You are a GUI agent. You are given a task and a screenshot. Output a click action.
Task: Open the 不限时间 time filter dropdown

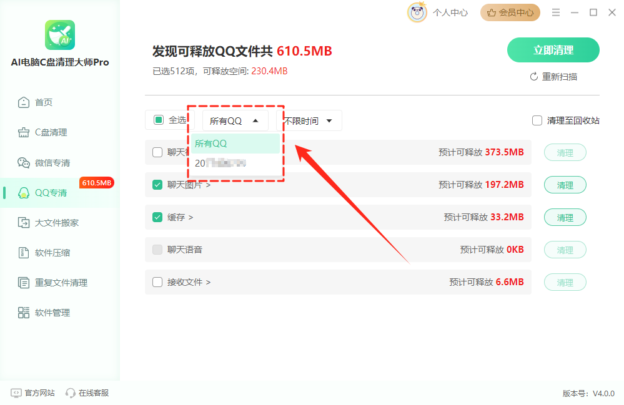point(309,121)
